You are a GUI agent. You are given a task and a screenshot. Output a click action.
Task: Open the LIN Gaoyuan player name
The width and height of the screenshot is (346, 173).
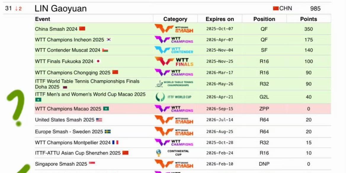[x=60, y=9]
